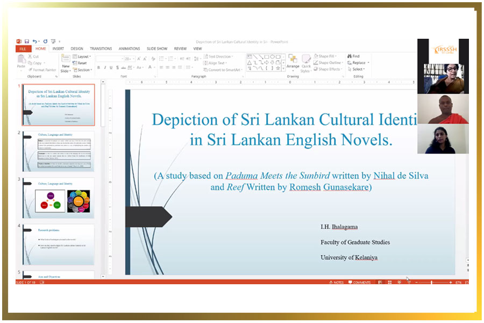Click the Quick Styles button

coord(305,64)
